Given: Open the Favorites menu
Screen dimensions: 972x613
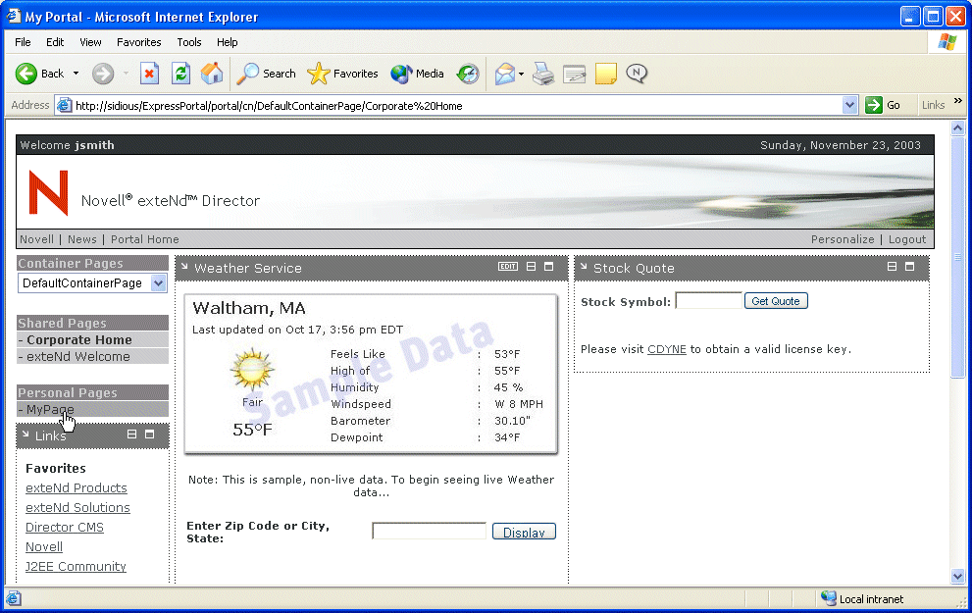Looking at the screenshot, I should click(x=139, y=42).
